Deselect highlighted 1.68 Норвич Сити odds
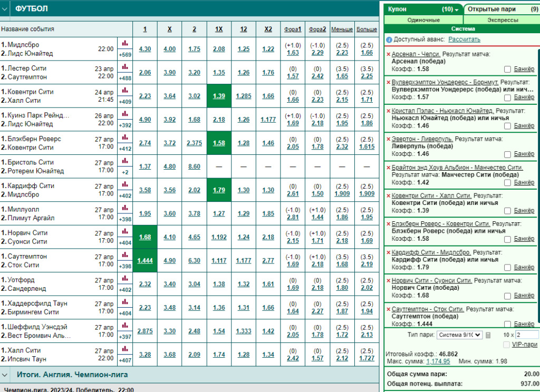Viewport: 540px width, 392px height. click(145, 237)
